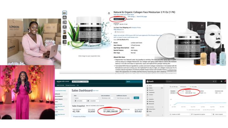228x128 pixels.
Task: Open the Shop sales channel
Action: [x=155, y=112]
